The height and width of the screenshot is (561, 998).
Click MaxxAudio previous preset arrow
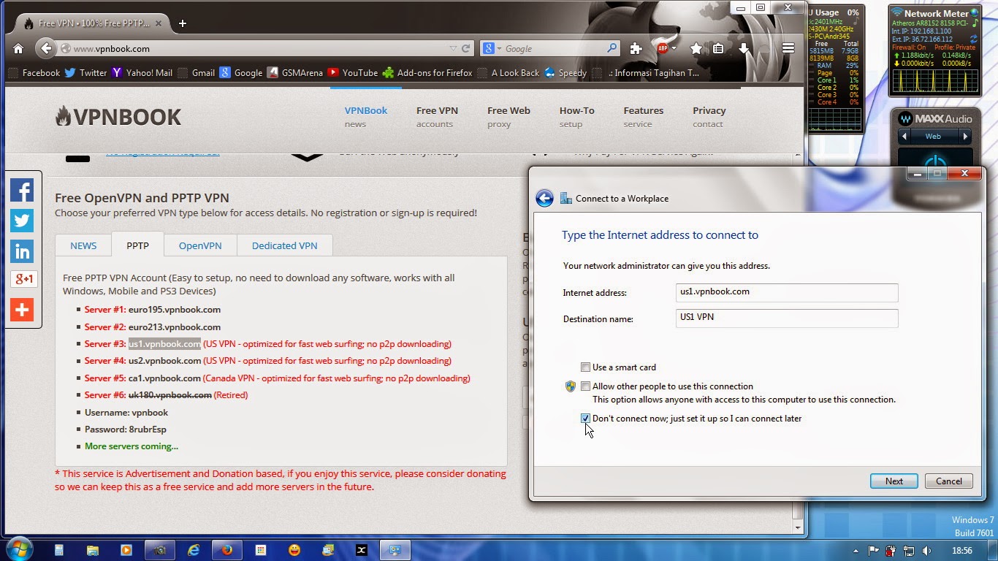point(904,137)
